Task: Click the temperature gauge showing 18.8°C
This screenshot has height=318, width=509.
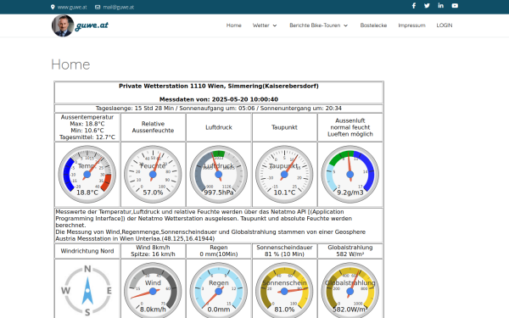Action: point(87,174)
